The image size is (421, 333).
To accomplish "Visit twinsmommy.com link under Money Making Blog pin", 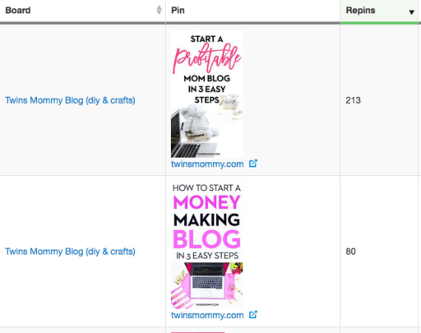I will coord(207,315).
